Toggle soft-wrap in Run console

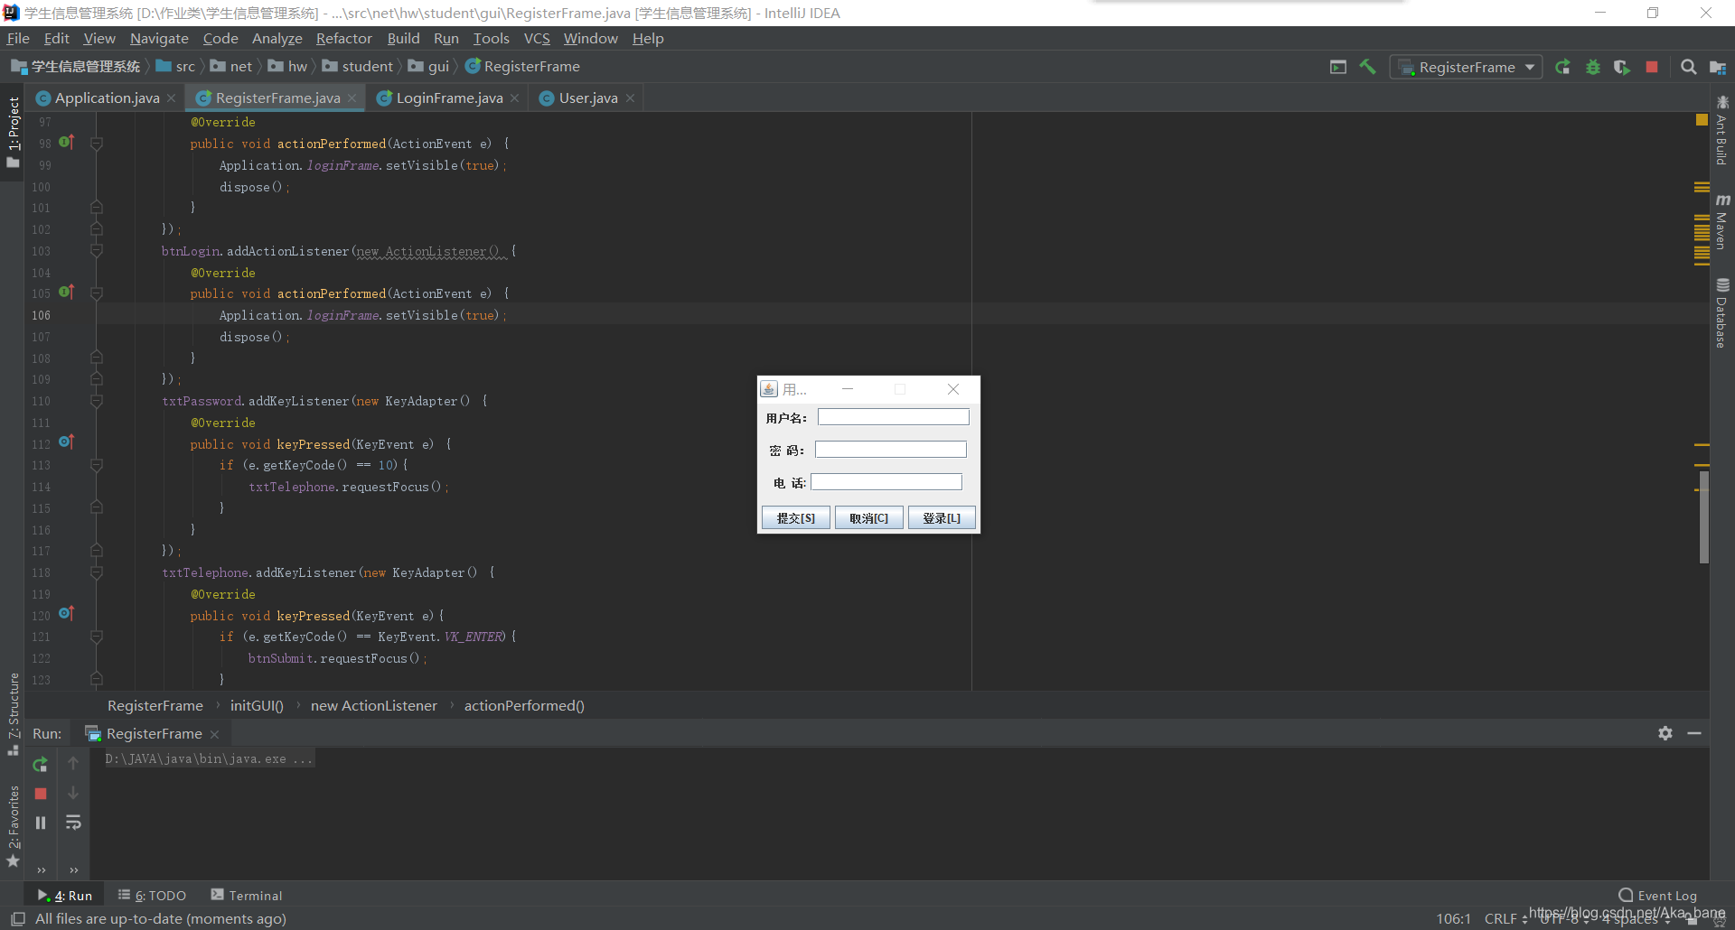coord(73,823)
